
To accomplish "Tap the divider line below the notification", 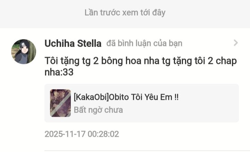I will [x=147, y=150].
